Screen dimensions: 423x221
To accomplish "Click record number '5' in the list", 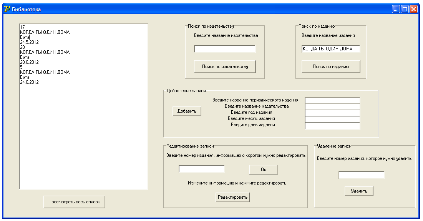I will pyautogui.click(x=21, y=67).
